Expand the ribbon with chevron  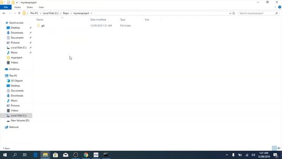275,7
